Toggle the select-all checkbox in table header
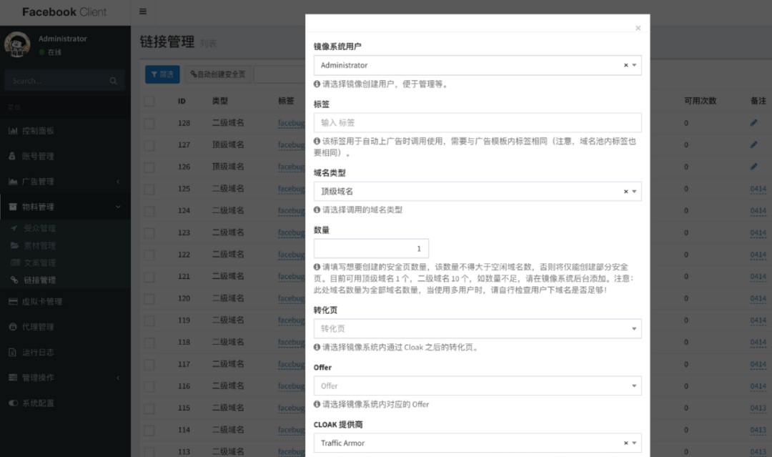772x457 pixels. [149, 101]
